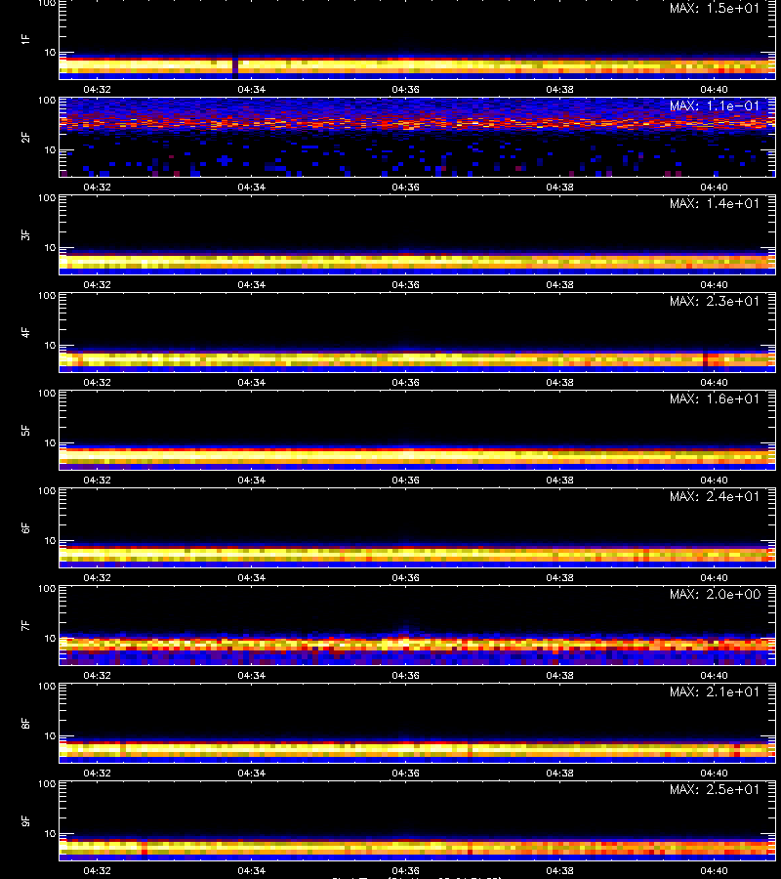This screenshot has height=879, width=781.
Task: Click the 04:38 tick label under panel 4F
Action: coord(559,382)
